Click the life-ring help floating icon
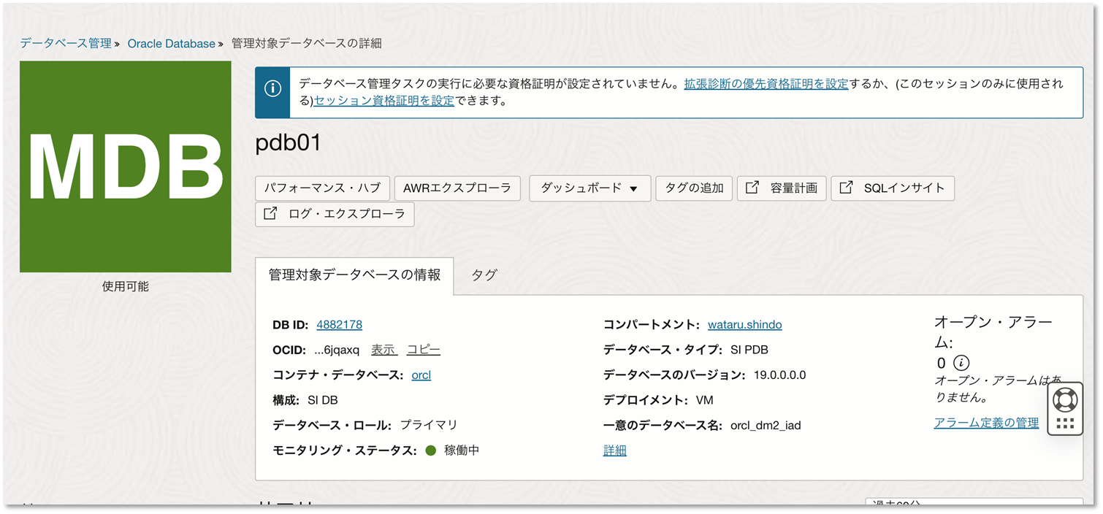The image size is (1103, 514). tap(1066, 400)
